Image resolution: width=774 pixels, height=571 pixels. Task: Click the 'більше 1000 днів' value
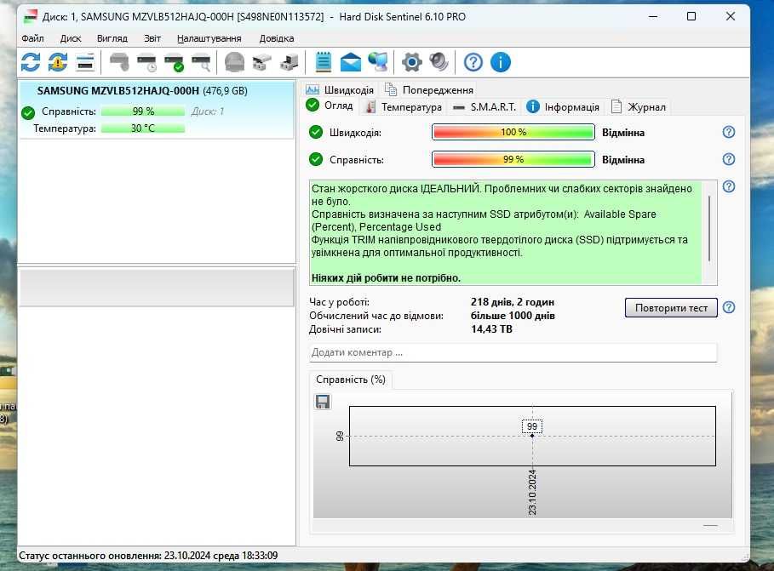click(513, 316)
